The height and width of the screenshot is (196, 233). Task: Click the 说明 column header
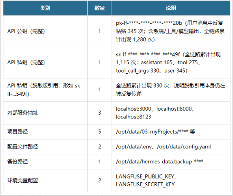click(171, 8)
